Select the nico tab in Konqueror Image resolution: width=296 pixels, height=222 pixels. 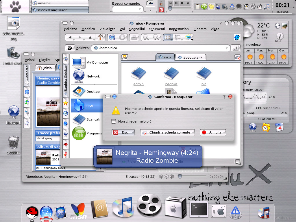tap(165, 57)
